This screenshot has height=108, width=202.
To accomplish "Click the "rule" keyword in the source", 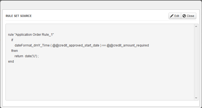I will pyautogui.click(x=11, y=35).
